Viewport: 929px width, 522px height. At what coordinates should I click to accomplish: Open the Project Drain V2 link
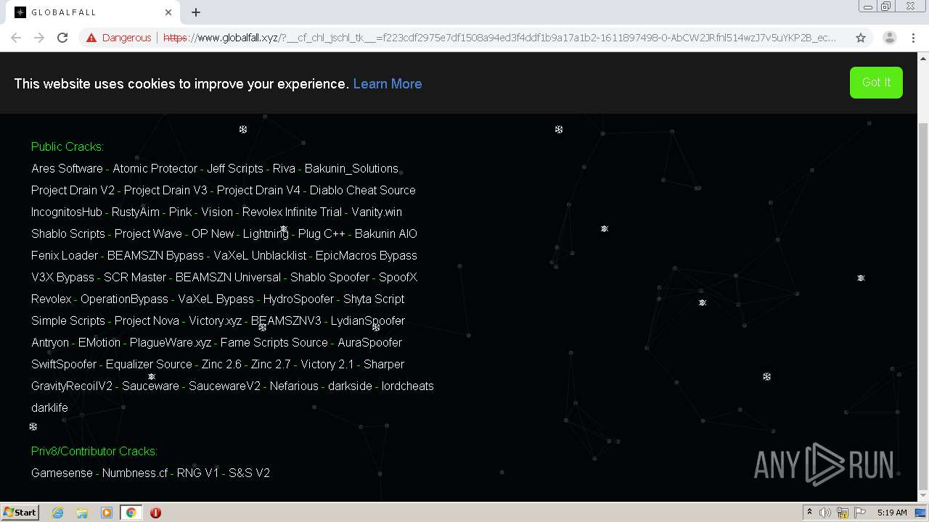[x=73, y=190]
